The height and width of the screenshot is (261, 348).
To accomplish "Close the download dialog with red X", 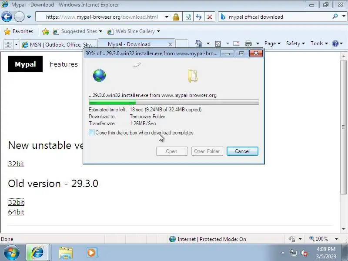I will [x=256, y=53].
